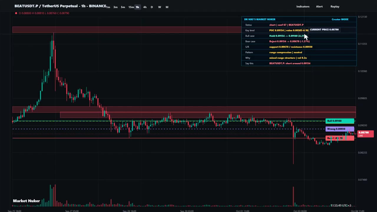This screenshot has width=377, height=212.
Task: Click the 11:55:49 UTC+3 clock
Action: pos(341,205)
